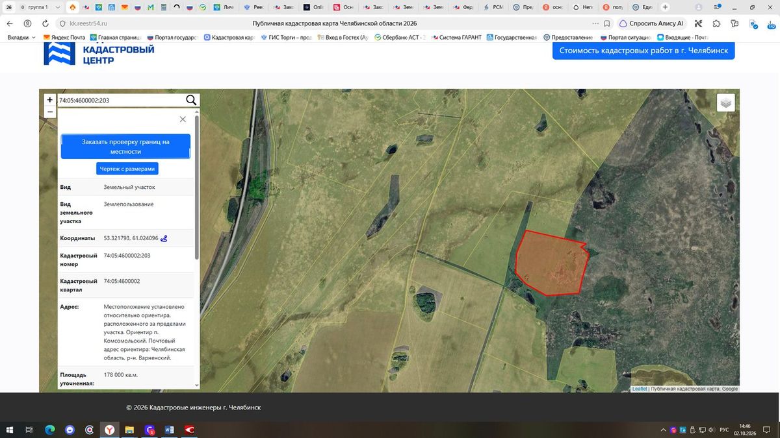Show hidden system tray icons

663,430
